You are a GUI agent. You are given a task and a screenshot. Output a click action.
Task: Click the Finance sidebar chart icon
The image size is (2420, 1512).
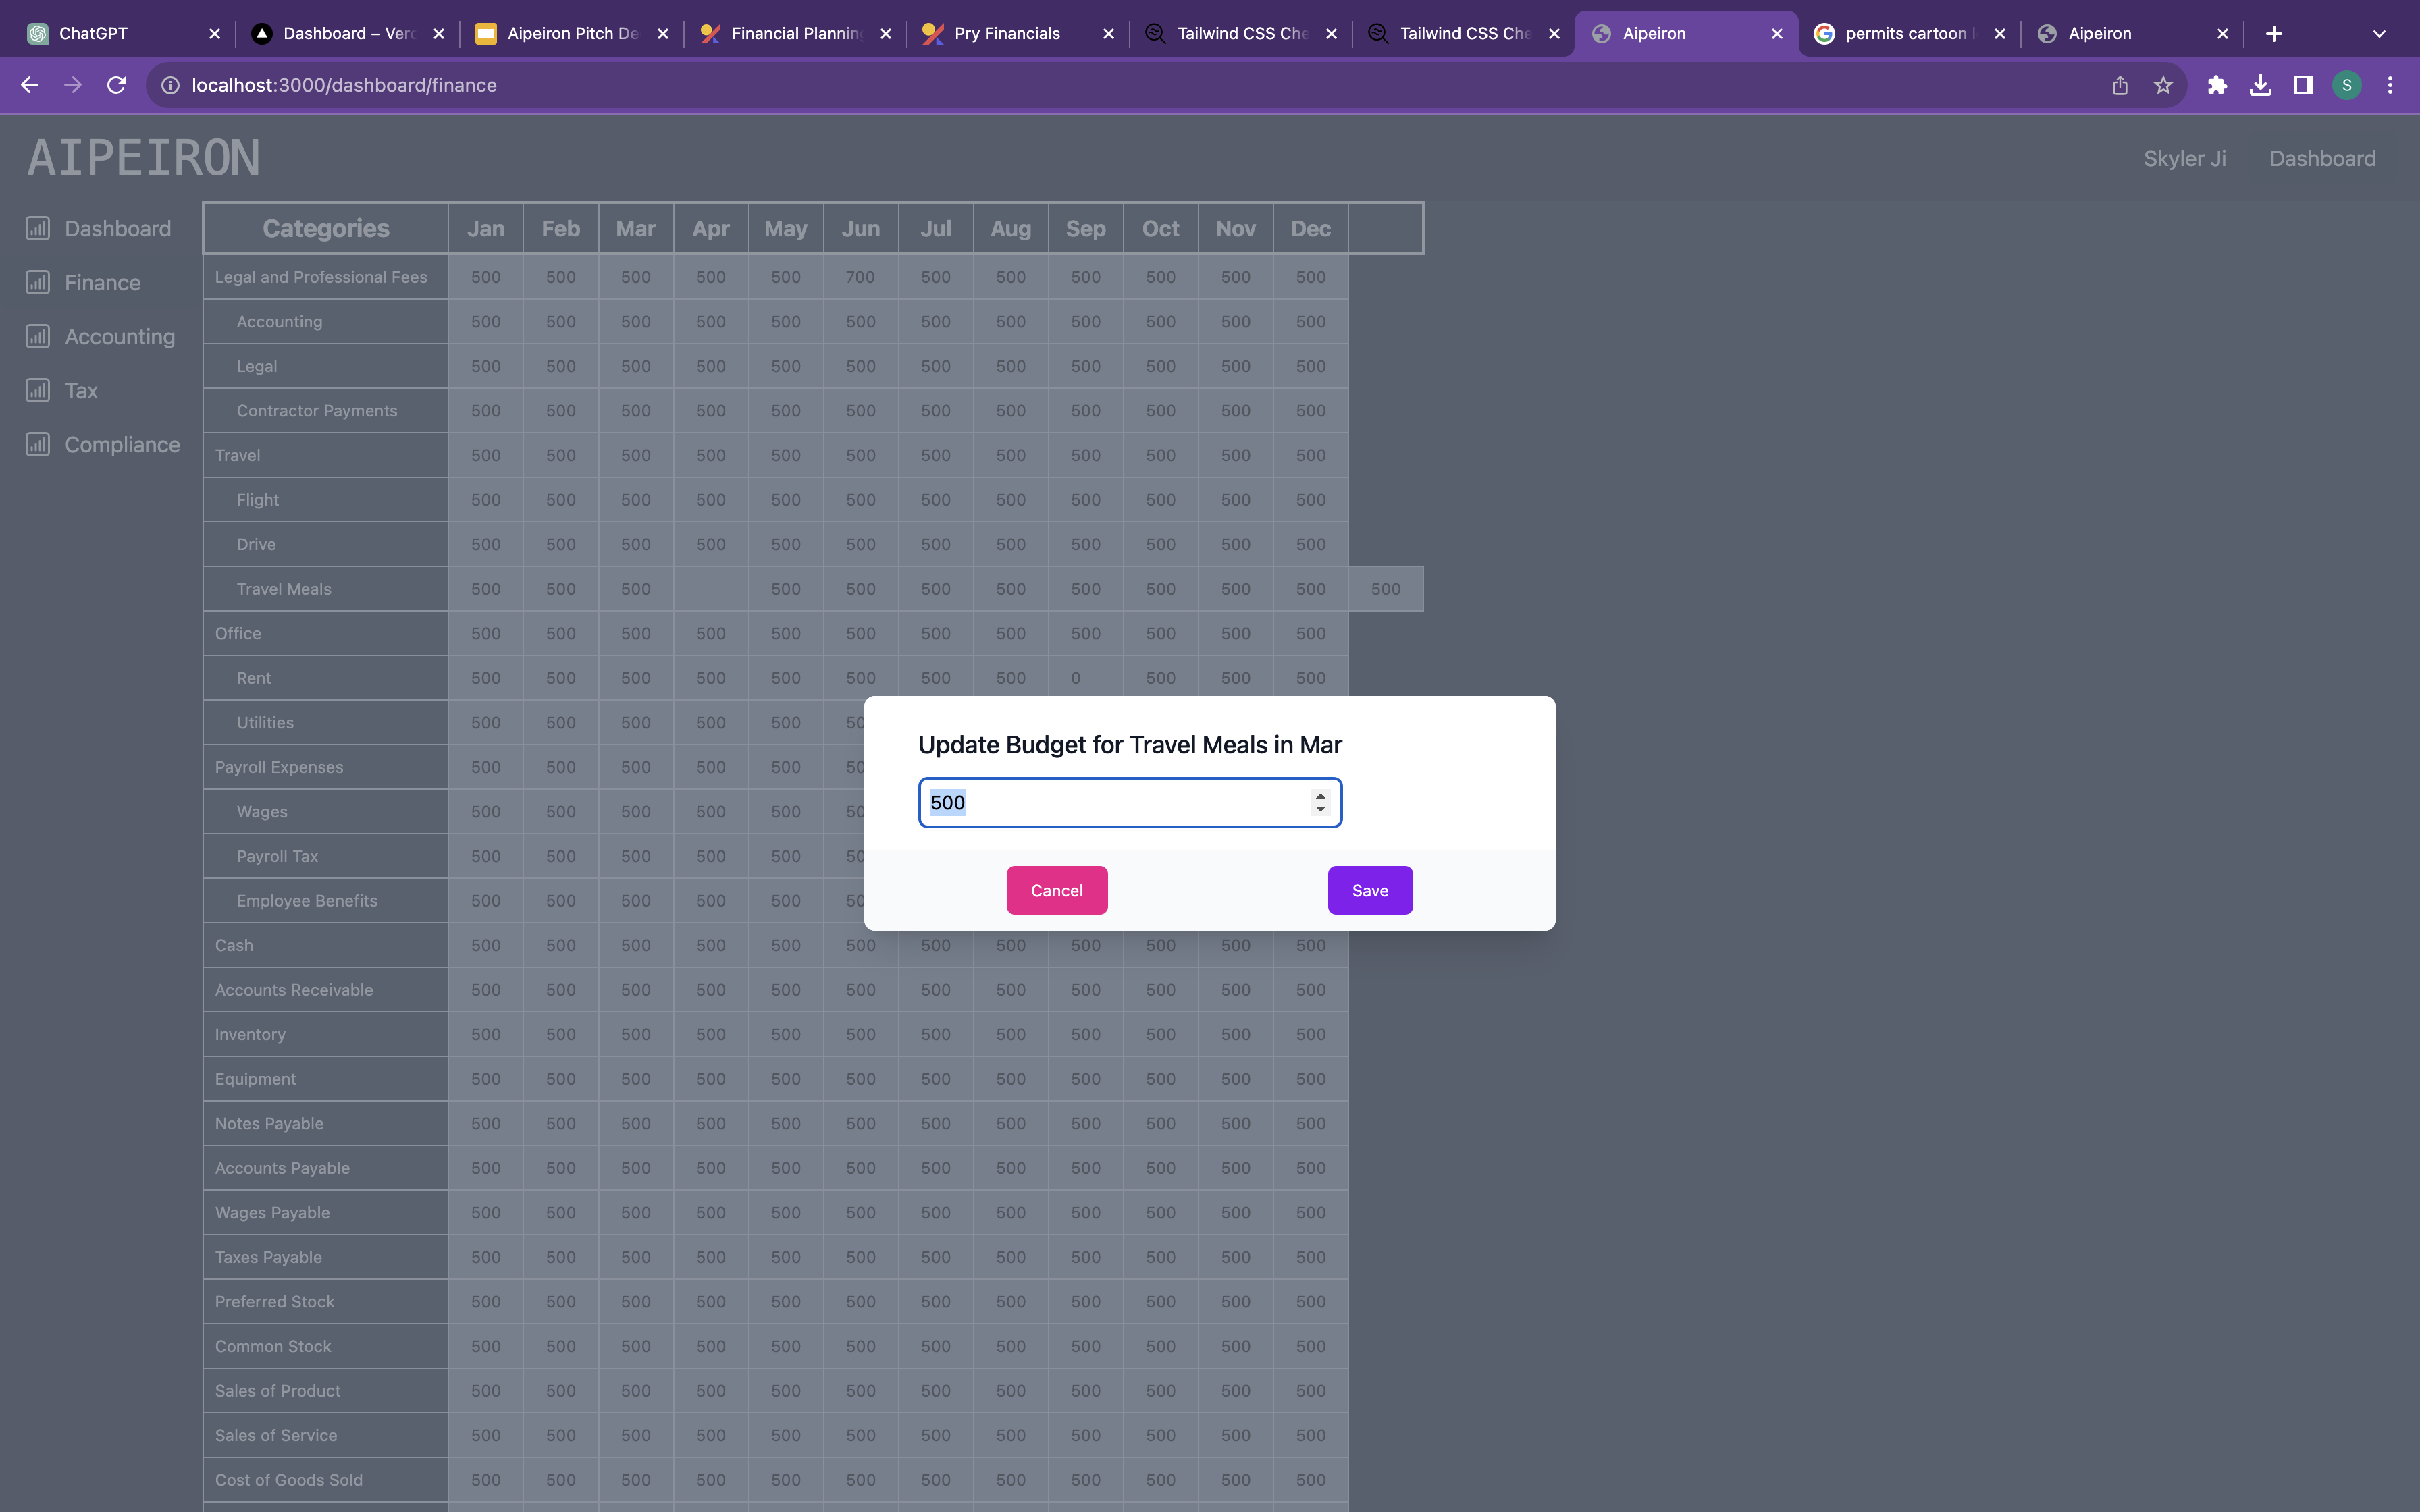(38, 283)
